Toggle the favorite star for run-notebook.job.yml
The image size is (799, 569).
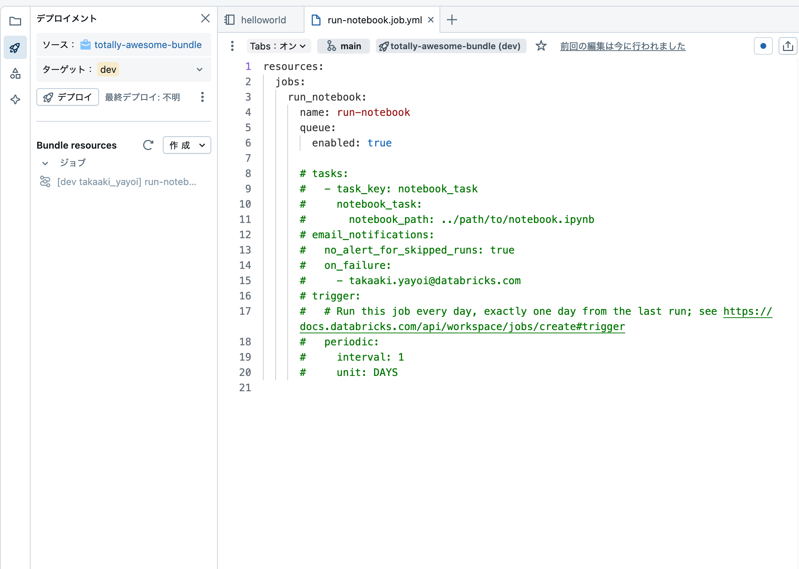point(541,46)
